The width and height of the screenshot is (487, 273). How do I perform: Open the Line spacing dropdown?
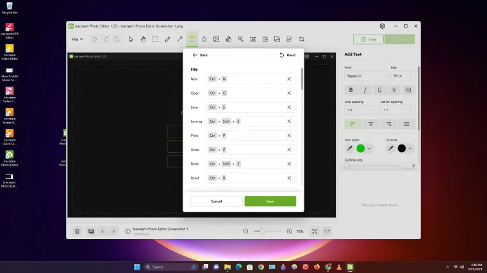click(x=360, y=110)
